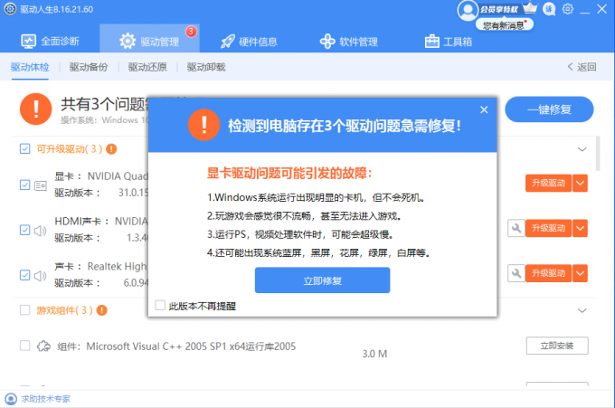Image resolution: width=615 pixels, height=408 pixels.
Task: Click 升级驱动 for the HDMI声卡 row
Action: pos(548,228)
